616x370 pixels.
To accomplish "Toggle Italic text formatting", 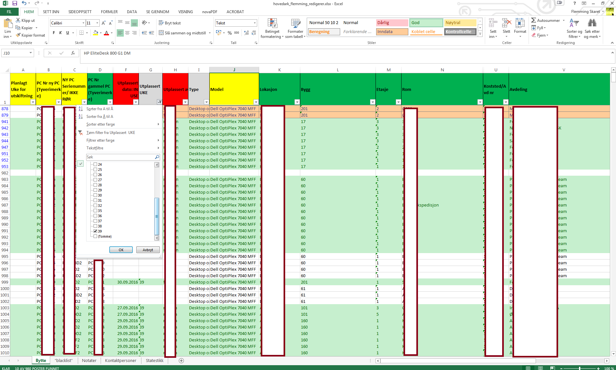I will (60, 33).
